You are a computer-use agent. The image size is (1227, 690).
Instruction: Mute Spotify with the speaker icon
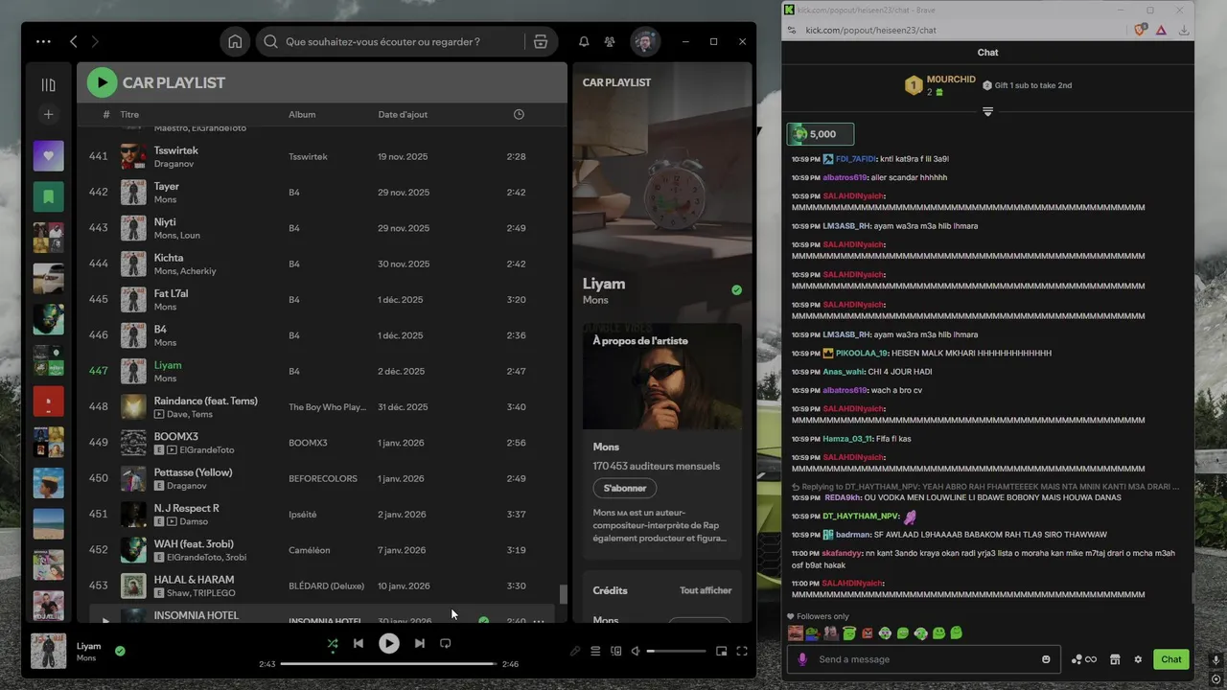pyautogui.click(x=635, y=652)
